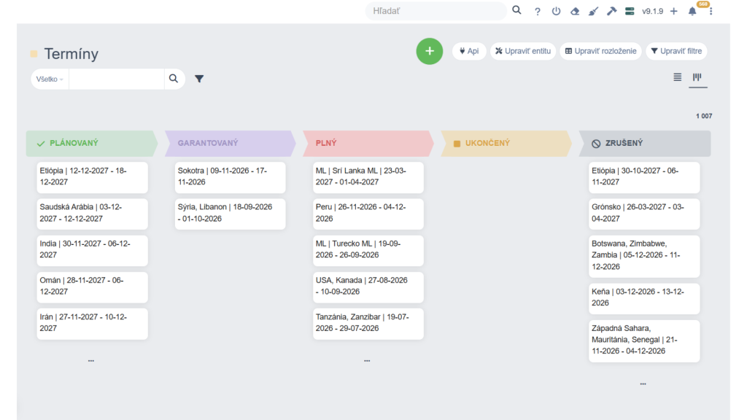
Task: Click the Upraviť entitu button
Action: point(522,51)
